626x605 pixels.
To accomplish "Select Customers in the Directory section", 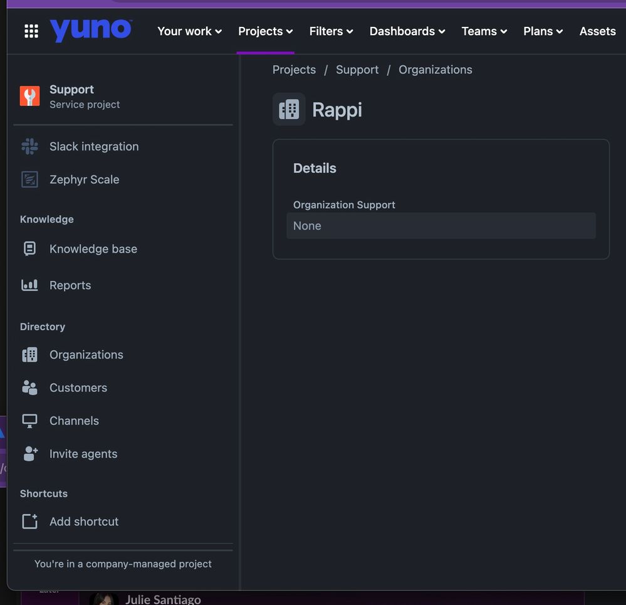I will (x=78, y=387).
